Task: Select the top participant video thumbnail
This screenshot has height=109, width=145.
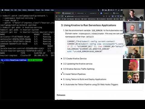Action: tap(133, 15)
